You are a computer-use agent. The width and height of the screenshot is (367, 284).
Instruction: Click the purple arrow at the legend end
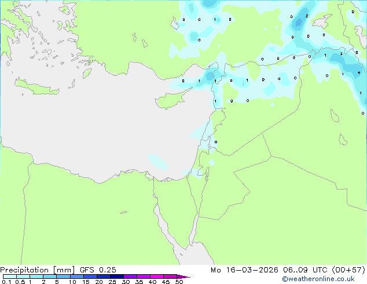coord(183,276)
